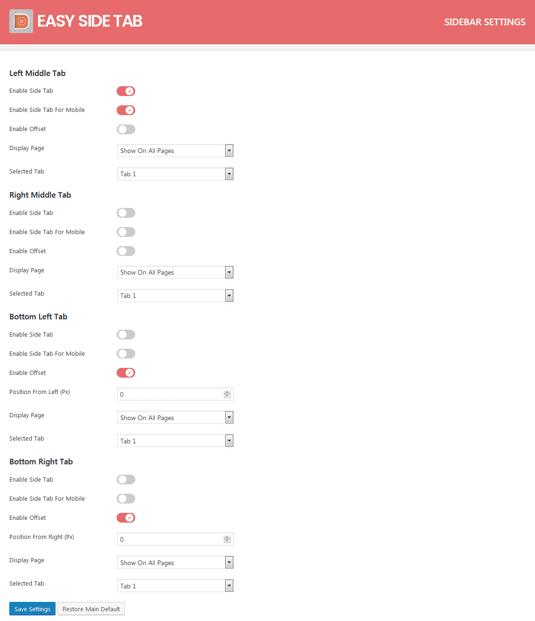
Task: Enable mobile side tab for Bottom Right Tab
Action: click(125, 498)
